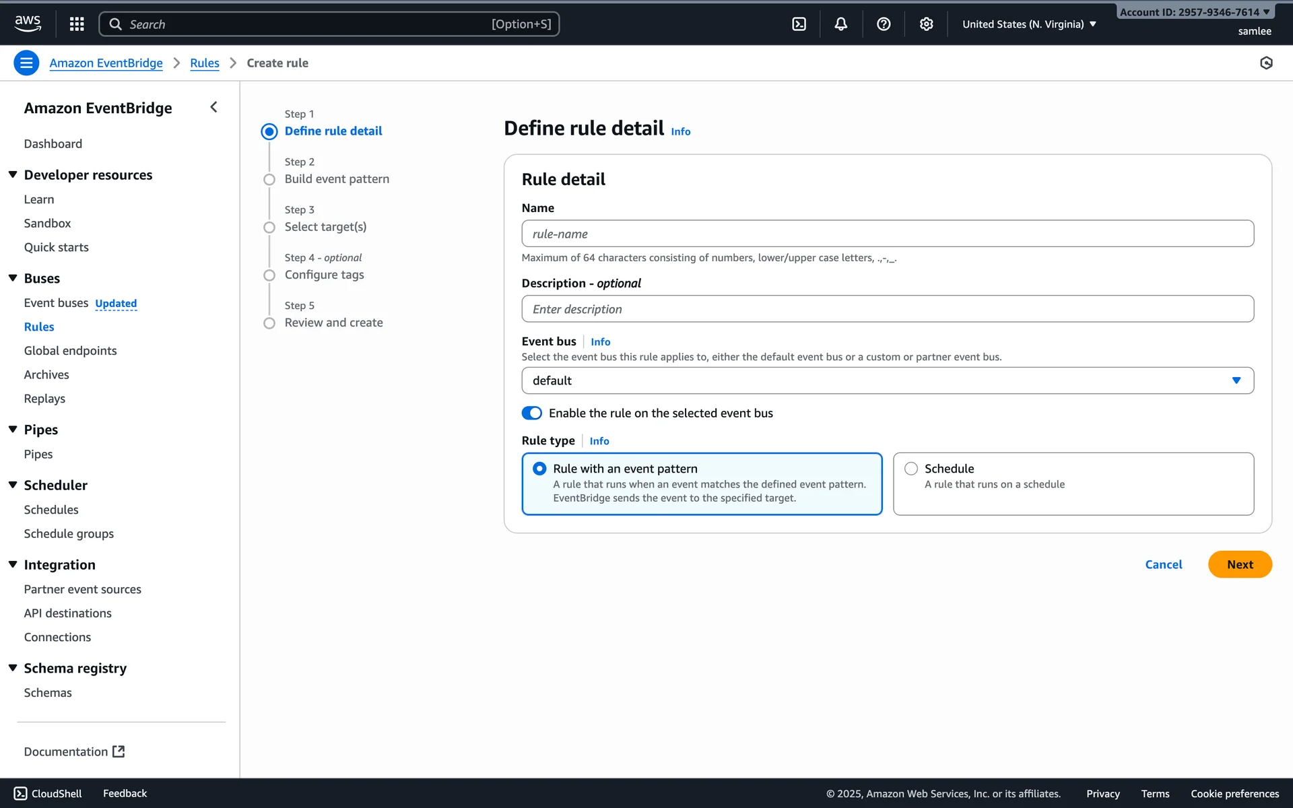The height and width of the screenshot is (808, 1293).
Task: Click the help question mark icon
Action: [884, 24]
